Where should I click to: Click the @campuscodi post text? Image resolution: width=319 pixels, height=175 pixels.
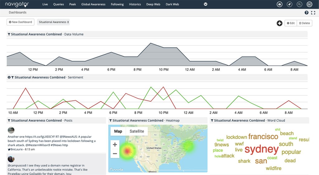click(x=48, y=169)
